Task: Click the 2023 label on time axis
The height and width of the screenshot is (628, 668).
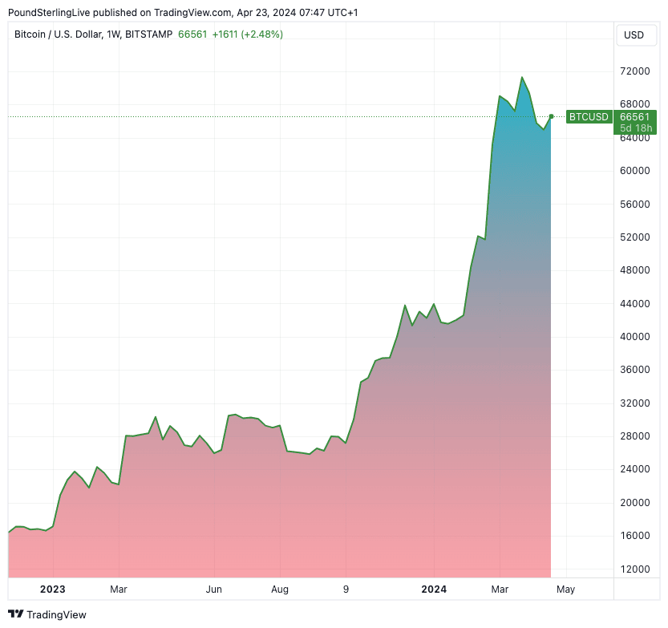Action: (x=52, y=590)
